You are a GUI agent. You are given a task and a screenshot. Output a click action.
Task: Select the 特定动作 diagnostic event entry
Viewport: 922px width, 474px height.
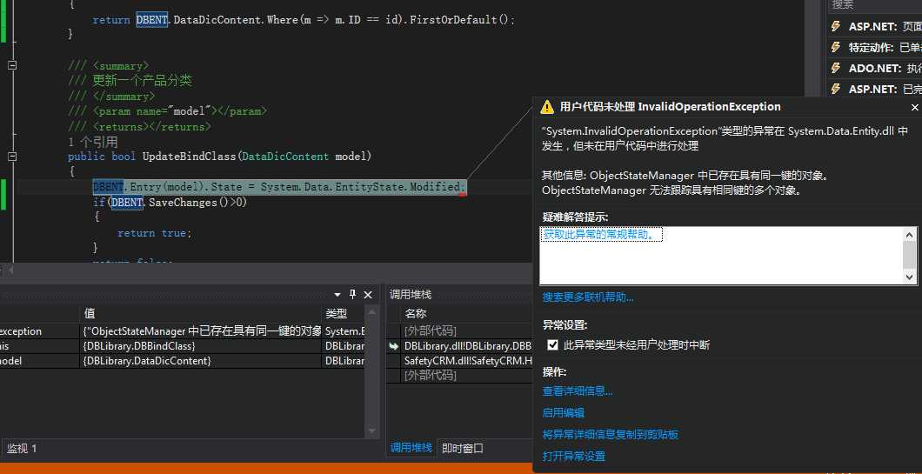[x=876, y=48]
